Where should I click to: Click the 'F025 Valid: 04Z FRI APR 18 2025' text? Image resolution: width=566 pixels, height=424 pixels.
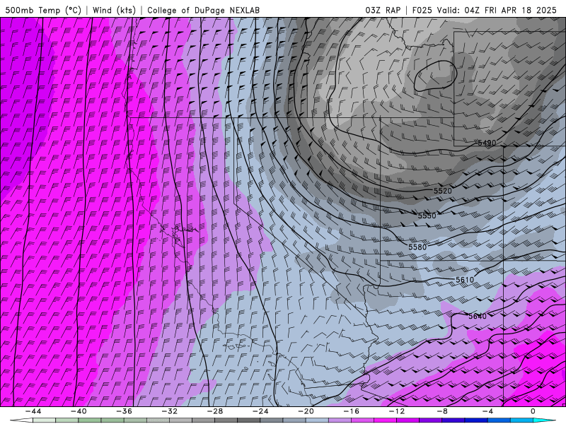484,10
